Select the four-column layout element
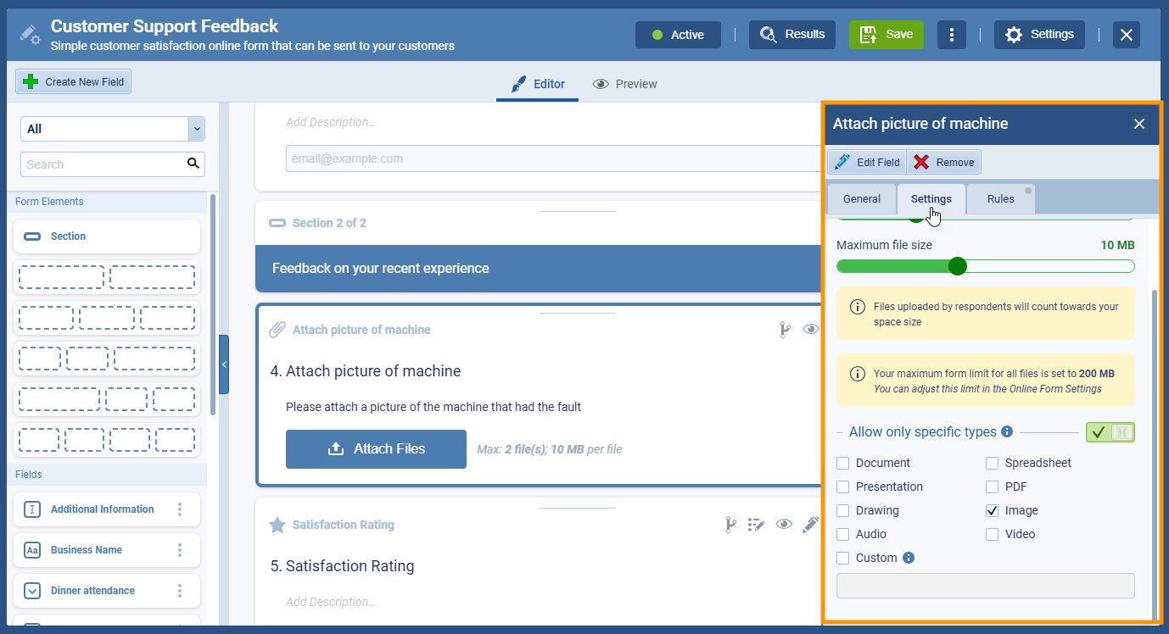This screenshot has width=1169, height=634. (x=107, y=440)
